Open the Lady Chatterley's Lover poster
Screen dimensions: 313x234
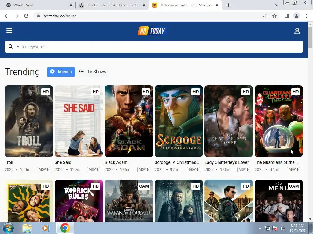(x=229, y=121)
